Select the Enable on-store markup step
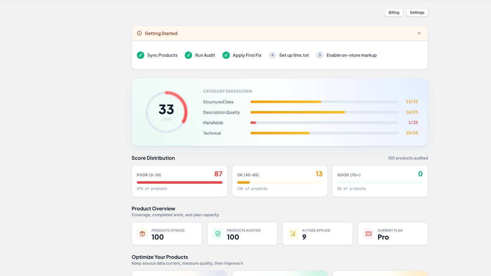 tap(346, 55)
